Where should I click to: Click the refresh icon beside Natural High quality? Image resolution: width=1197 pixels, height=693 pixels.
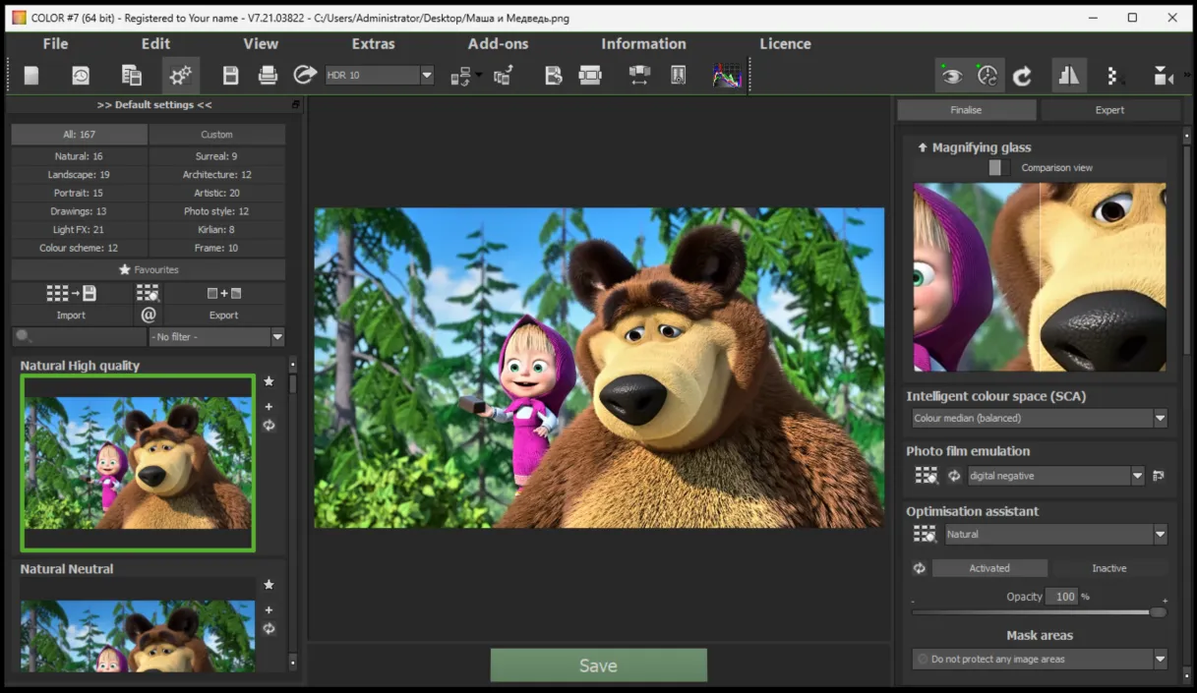click(269, 426)
